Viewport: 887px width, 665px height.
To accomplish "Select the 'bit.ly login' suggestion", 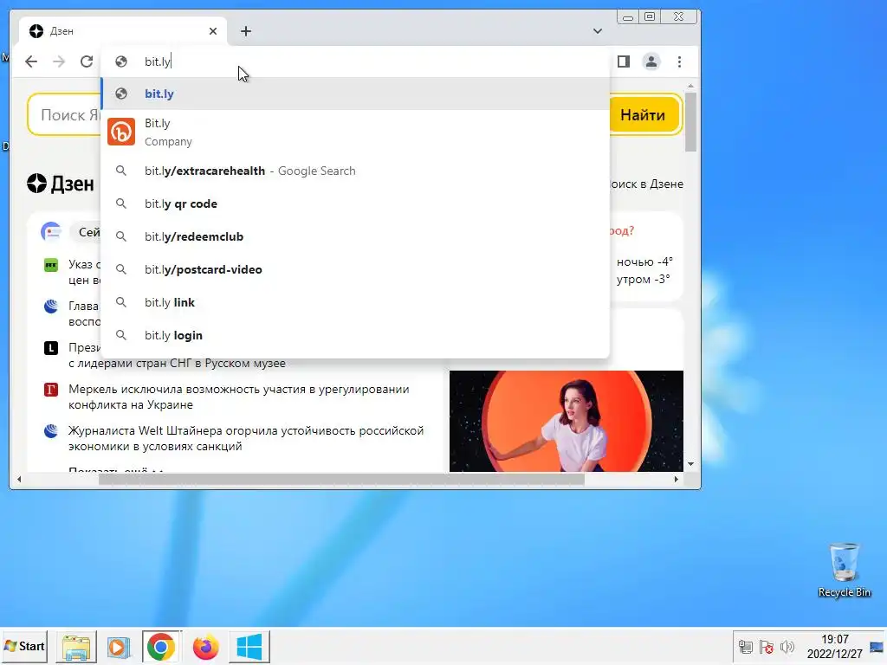I will tap(355, 335).
